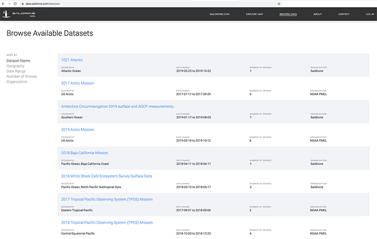Click the address bar URL field
Image resolution: width=377 pixels, height=239 pixels.
(101, 3)
